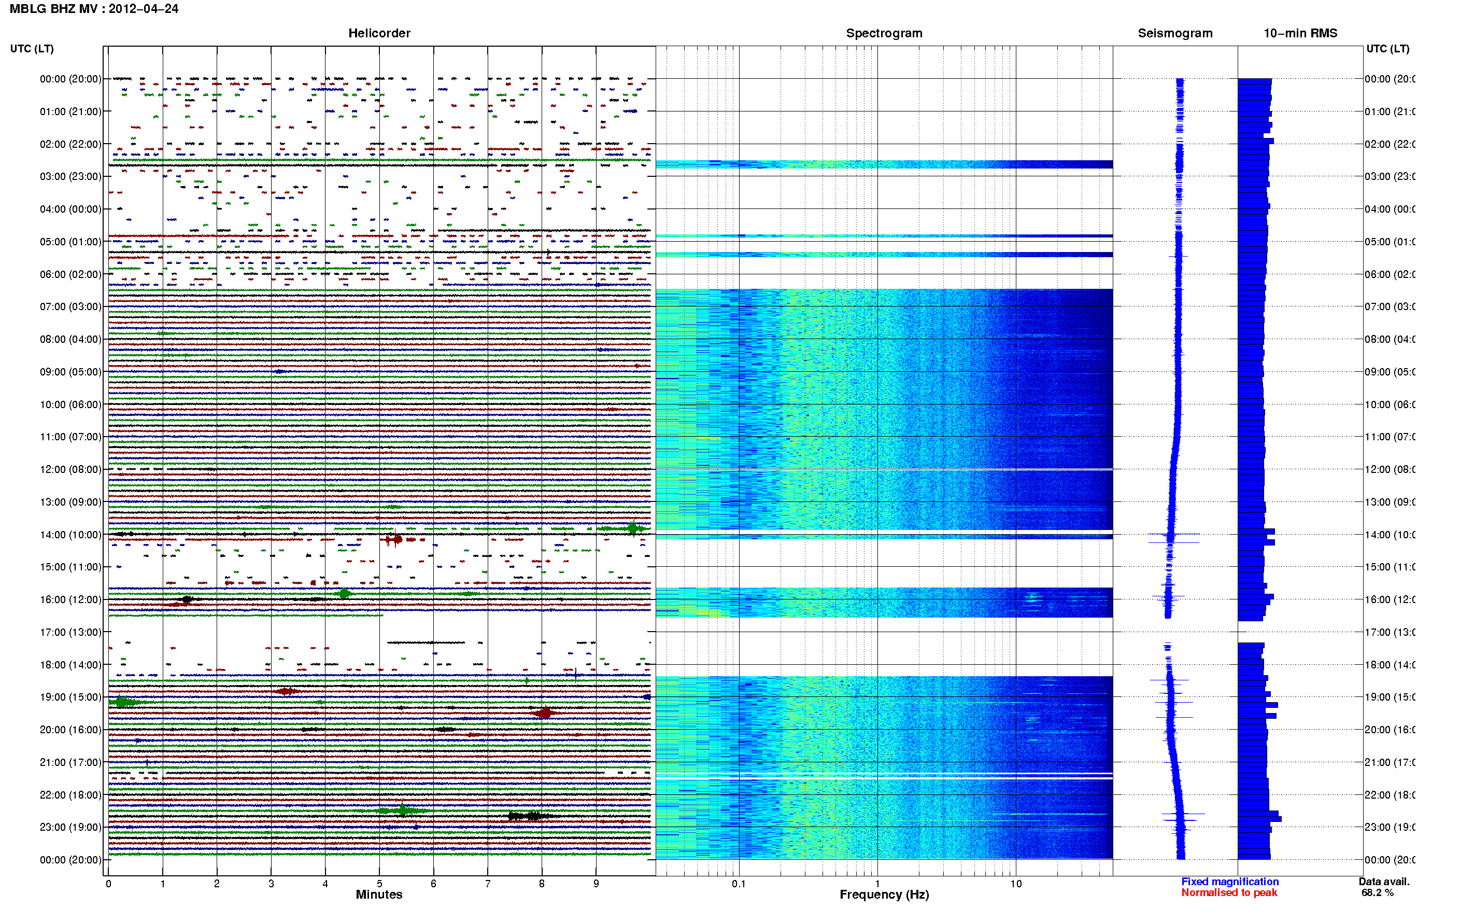Click the 'Frequency (Hz)' x-axis label

[x=884, y=895]
